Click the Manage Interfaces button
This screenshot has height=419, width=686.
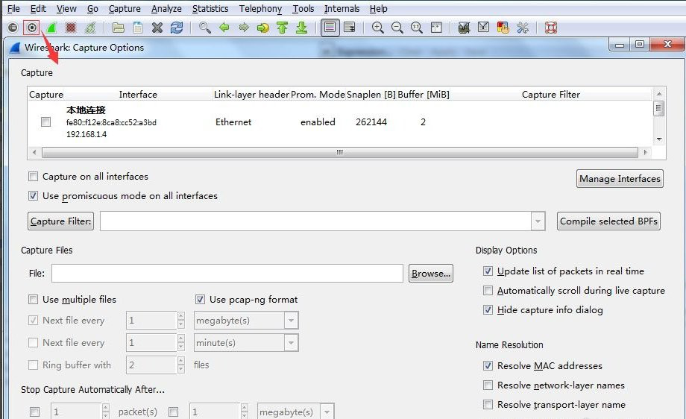tap(620, 179)
